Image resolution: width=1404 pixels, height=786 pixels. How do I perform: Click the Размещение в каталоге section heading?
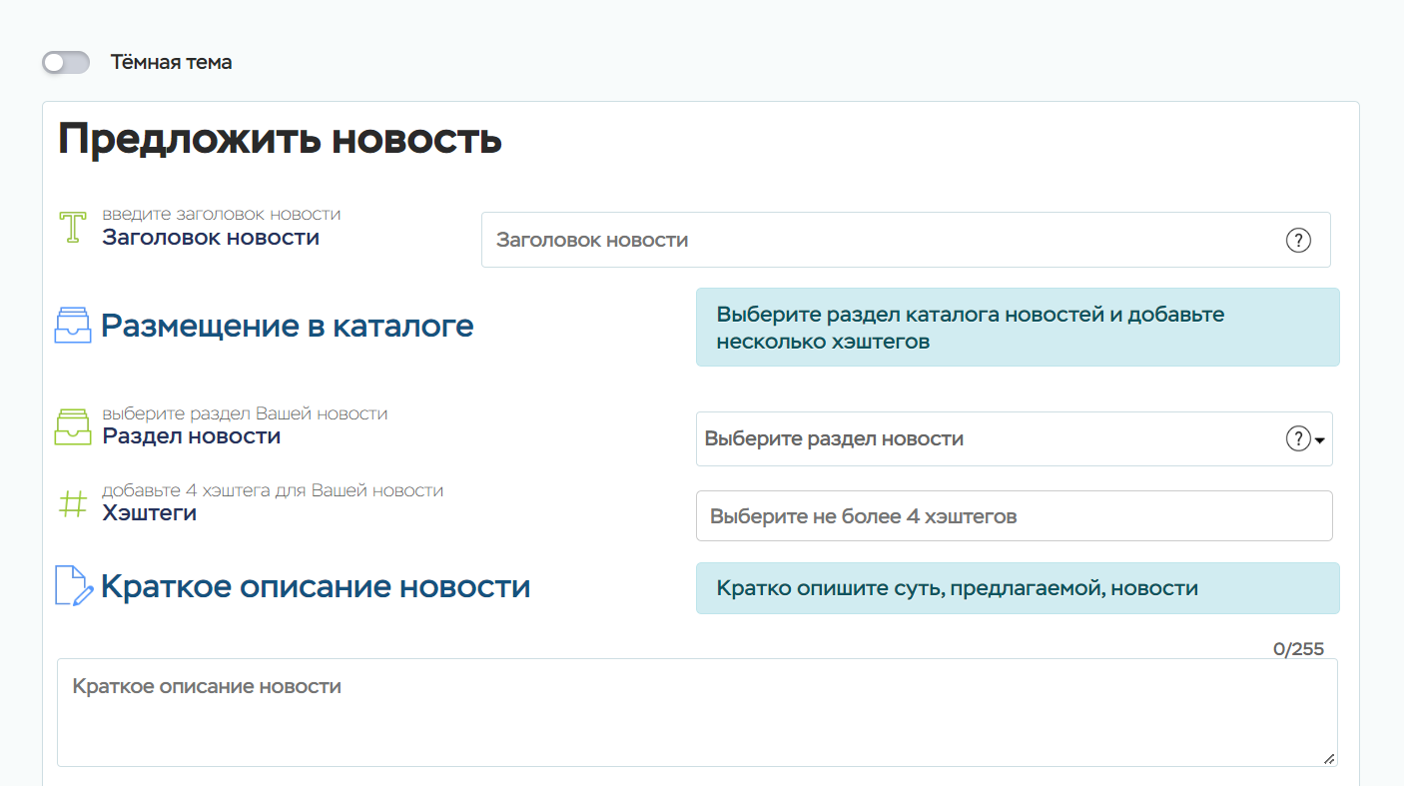click(287, 326)
